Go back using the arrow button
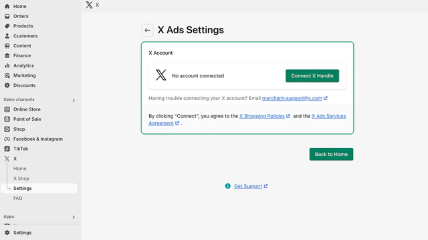 click(x=147, y=30)
